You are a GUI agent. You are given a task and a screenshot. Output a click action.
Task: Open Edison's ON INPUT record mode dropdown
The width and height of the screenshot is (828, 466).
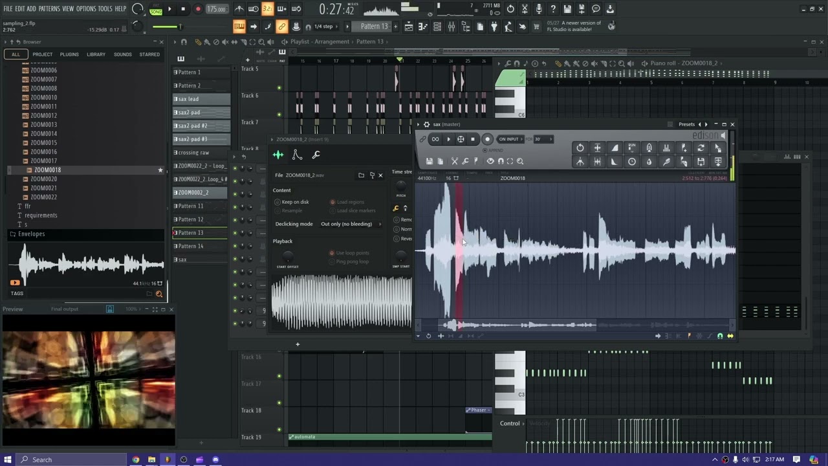point(510,139)
